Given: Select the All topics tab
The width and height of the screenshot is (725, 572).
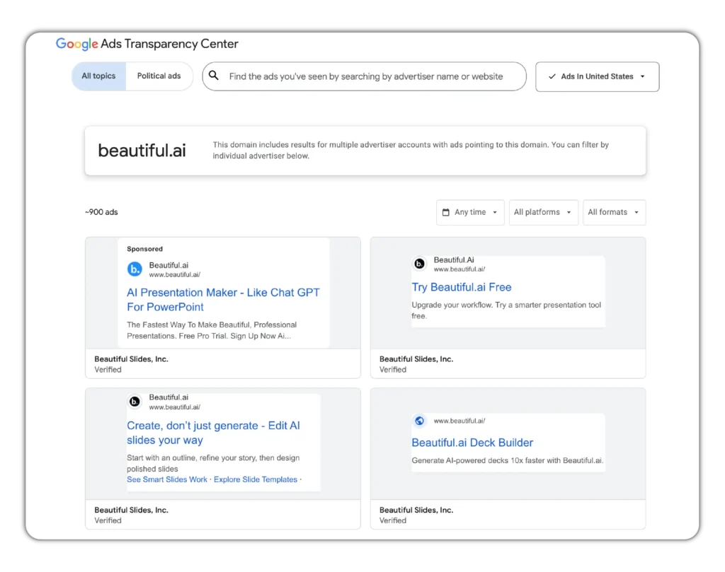Looking at the screenshot, I should point(98,76).
